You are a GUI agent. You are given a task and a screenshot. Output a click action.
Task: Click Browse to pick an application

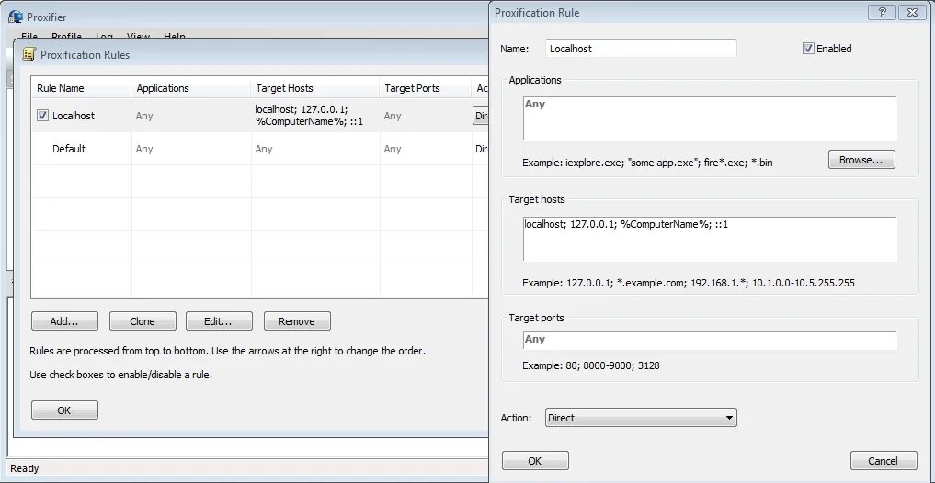click(861, 160)
